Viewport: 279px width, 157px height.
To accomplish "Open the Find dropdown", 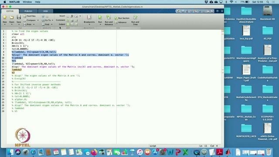I will click(x=47, y=24).
